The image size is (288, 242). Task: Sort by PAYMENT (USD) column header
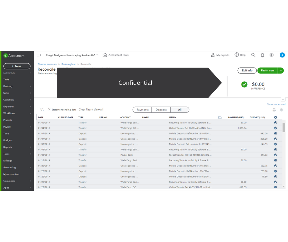(236, 118)
